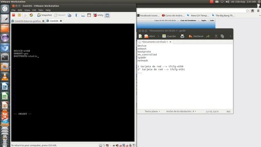Open the New Girl Temp... bookmark
The height and width of the screenshot is (147, 261).
pyautogui.click(x=198, y=16)
